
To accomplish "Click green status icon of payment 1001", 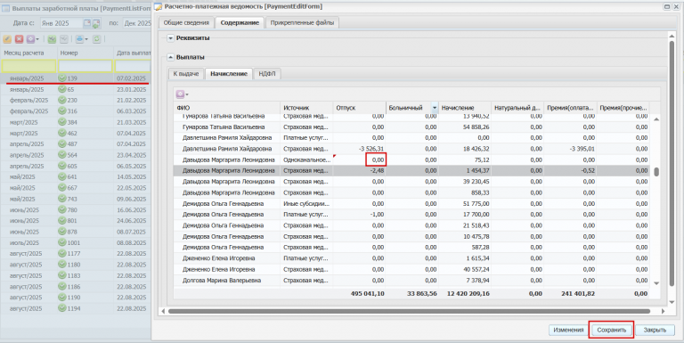I will [x=62, y=242].
